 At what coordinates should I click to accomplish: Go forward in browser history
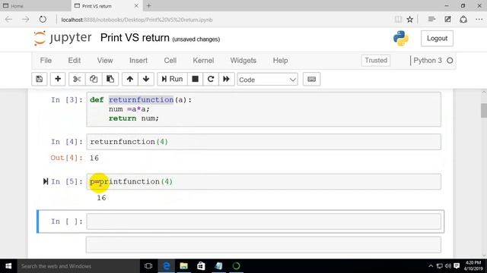click(x=25, y=20)
